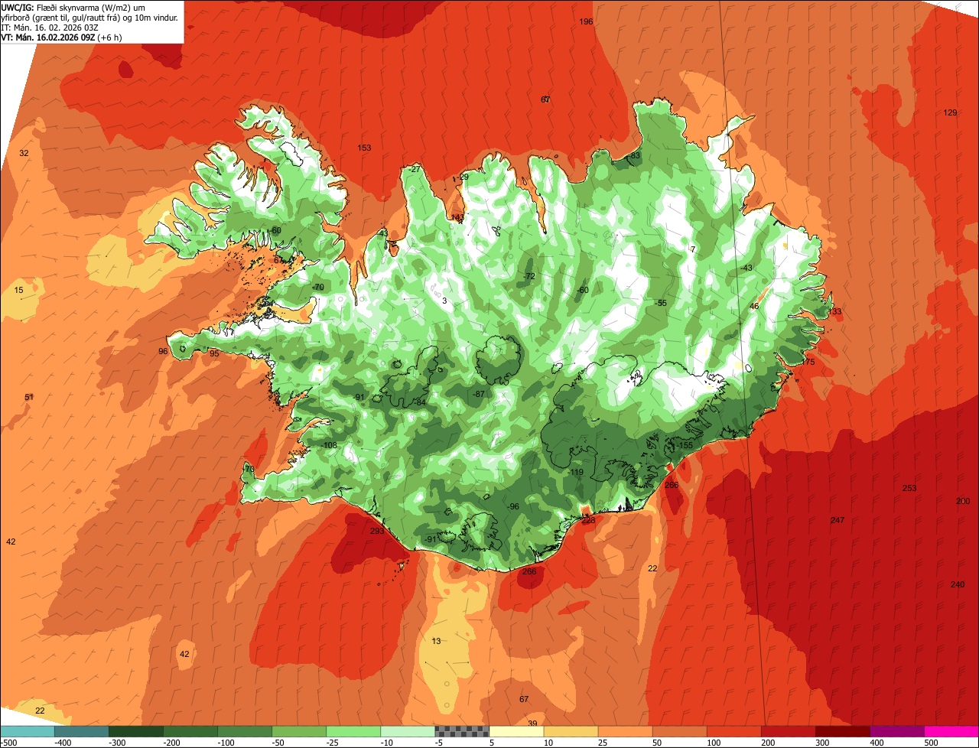Screen dimensions: 979x748
Task: Click the '175' value off the east coast
Action: pyautogui.click(x=808, y=362)
